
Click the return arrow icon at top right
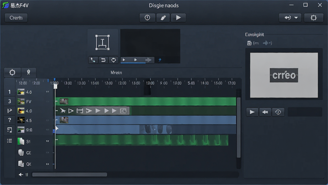pyautogui.click(x=287, y=18)
